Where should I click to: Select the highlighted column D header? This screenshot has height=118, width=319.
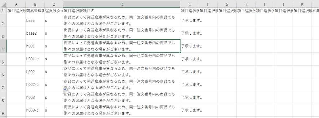(x=121, y=4)
